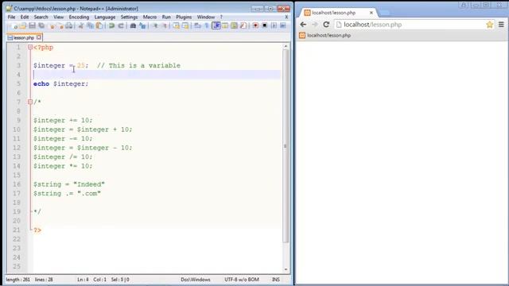The height and width of the screenshot is (286, 509).
Task: Click the Paste clipboard icon
Action: coord(99,25)
